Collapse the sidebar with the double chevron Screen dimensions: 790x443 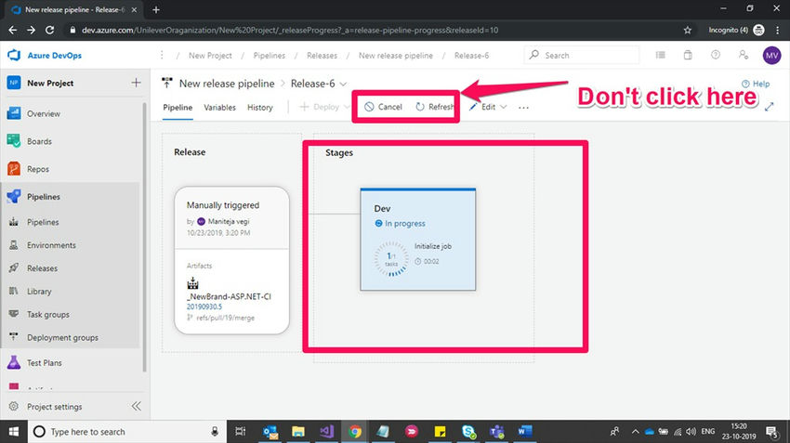136,406
